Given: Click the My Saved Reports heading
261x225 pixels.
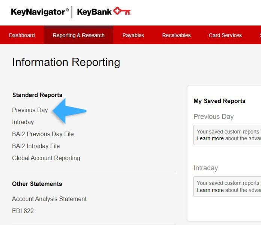Looking at the screenshot, I should 219,101.
